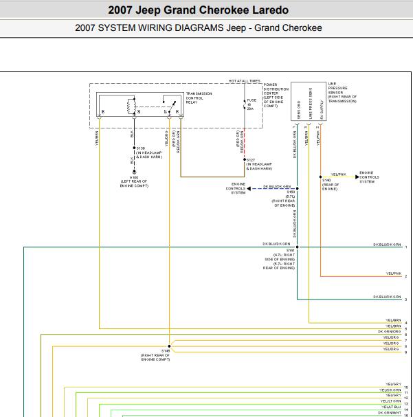The image size is (413, 417).
Task: Click 'YEL/GRY' label at connector row 10
Action: click(x=393, y=384)
